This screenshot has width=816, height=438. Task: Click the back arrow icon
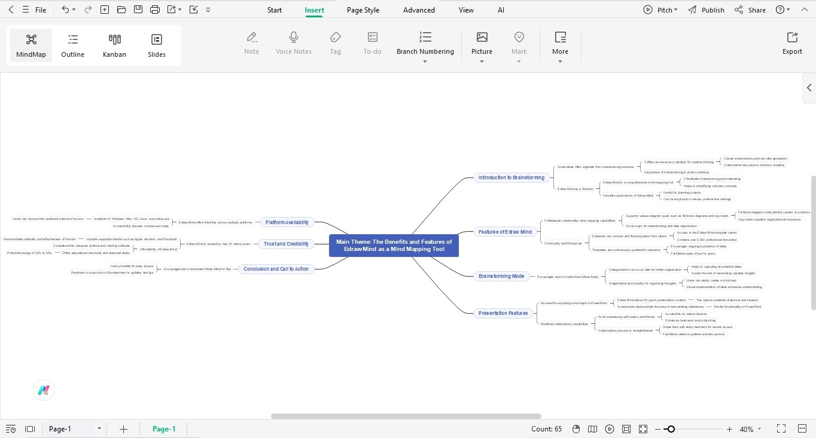11,10
